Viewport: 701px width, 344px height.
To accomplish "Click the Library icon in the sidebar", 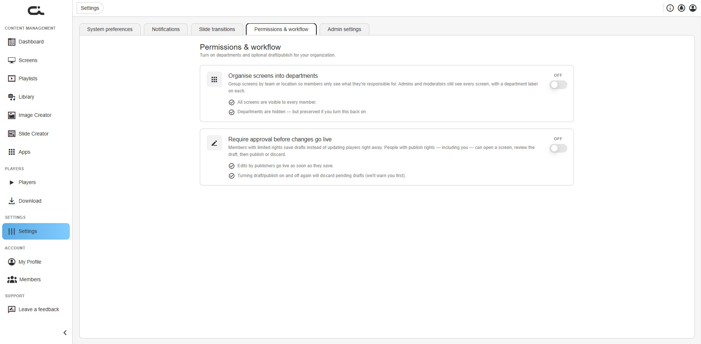I will pos(12,97).
